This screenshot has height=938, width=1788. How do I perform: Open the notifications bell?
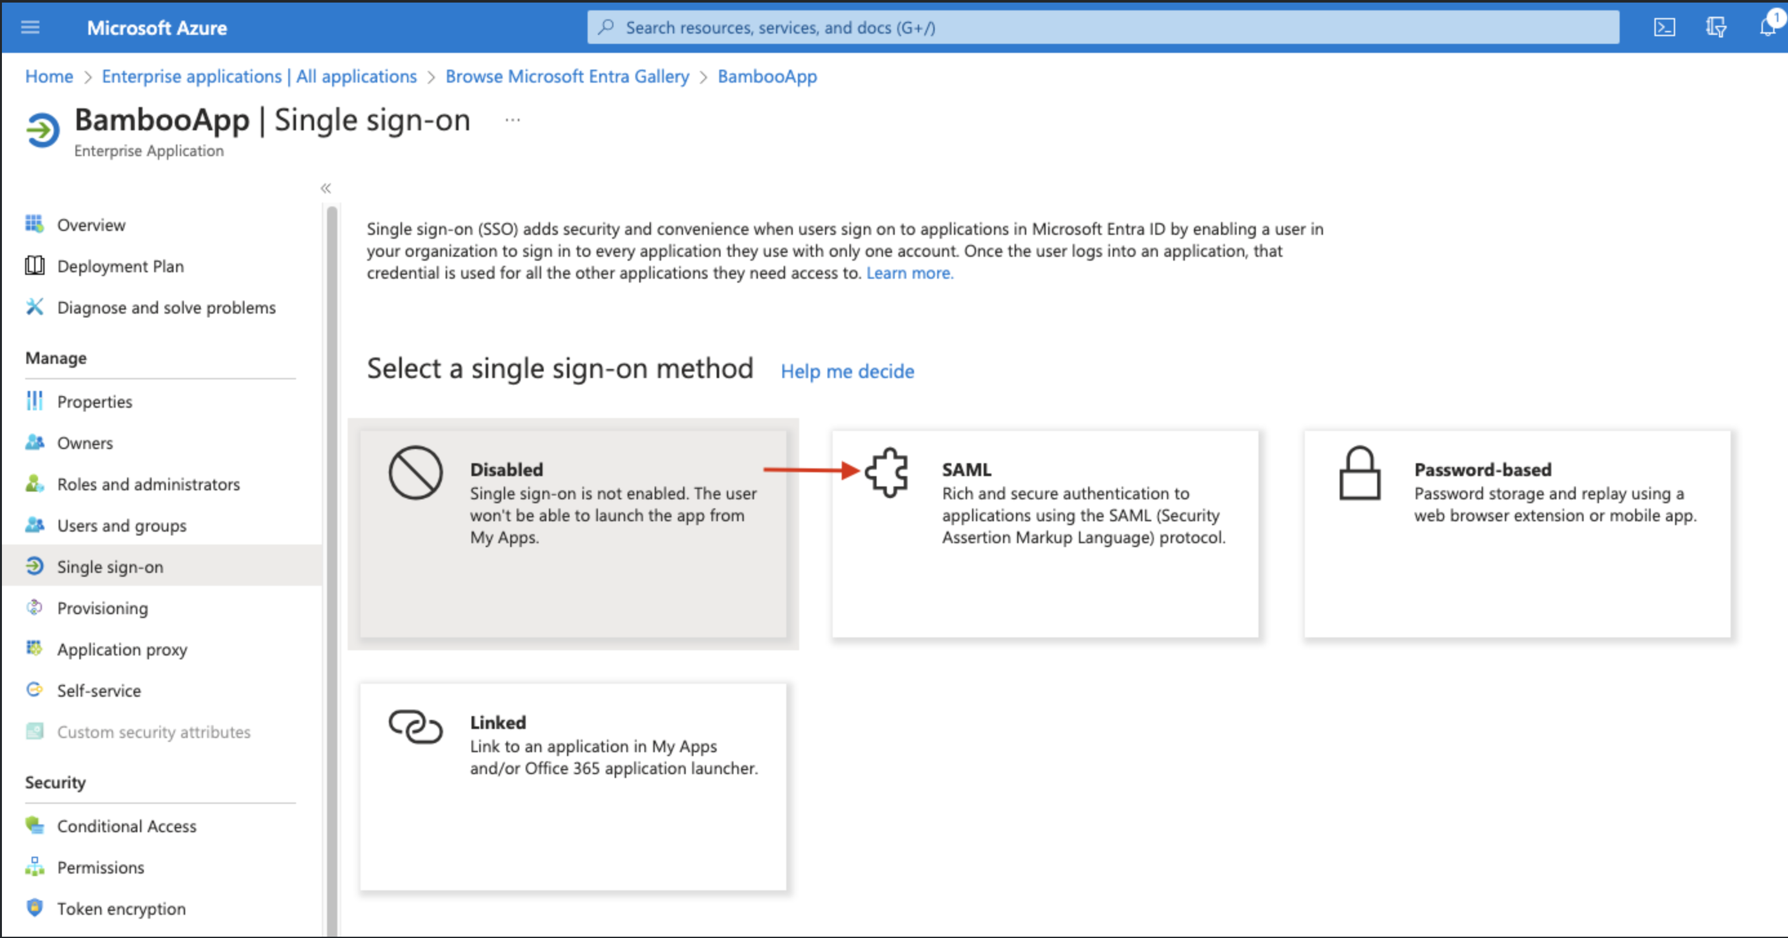(1767, 26)
